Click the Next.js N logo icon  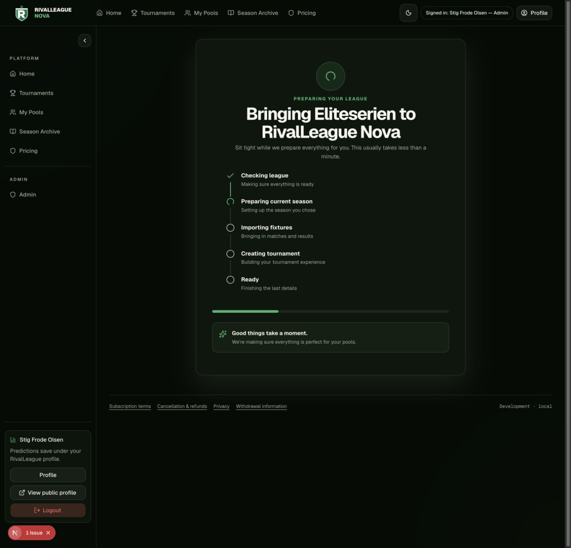(15, 533)
